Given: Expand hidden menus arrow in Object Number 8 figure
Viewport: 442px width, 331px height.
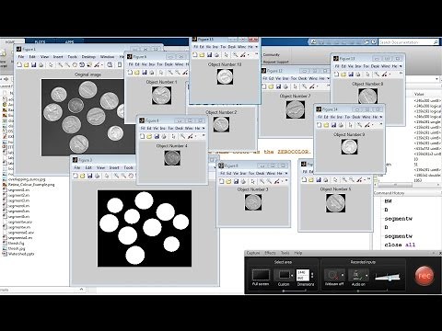Looking at the screenshot, I should point(401,66).
